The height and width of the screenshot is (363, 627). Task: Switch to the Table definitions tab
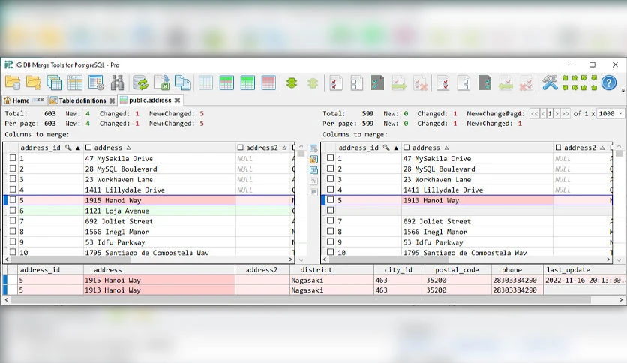[x=82, y=100]
